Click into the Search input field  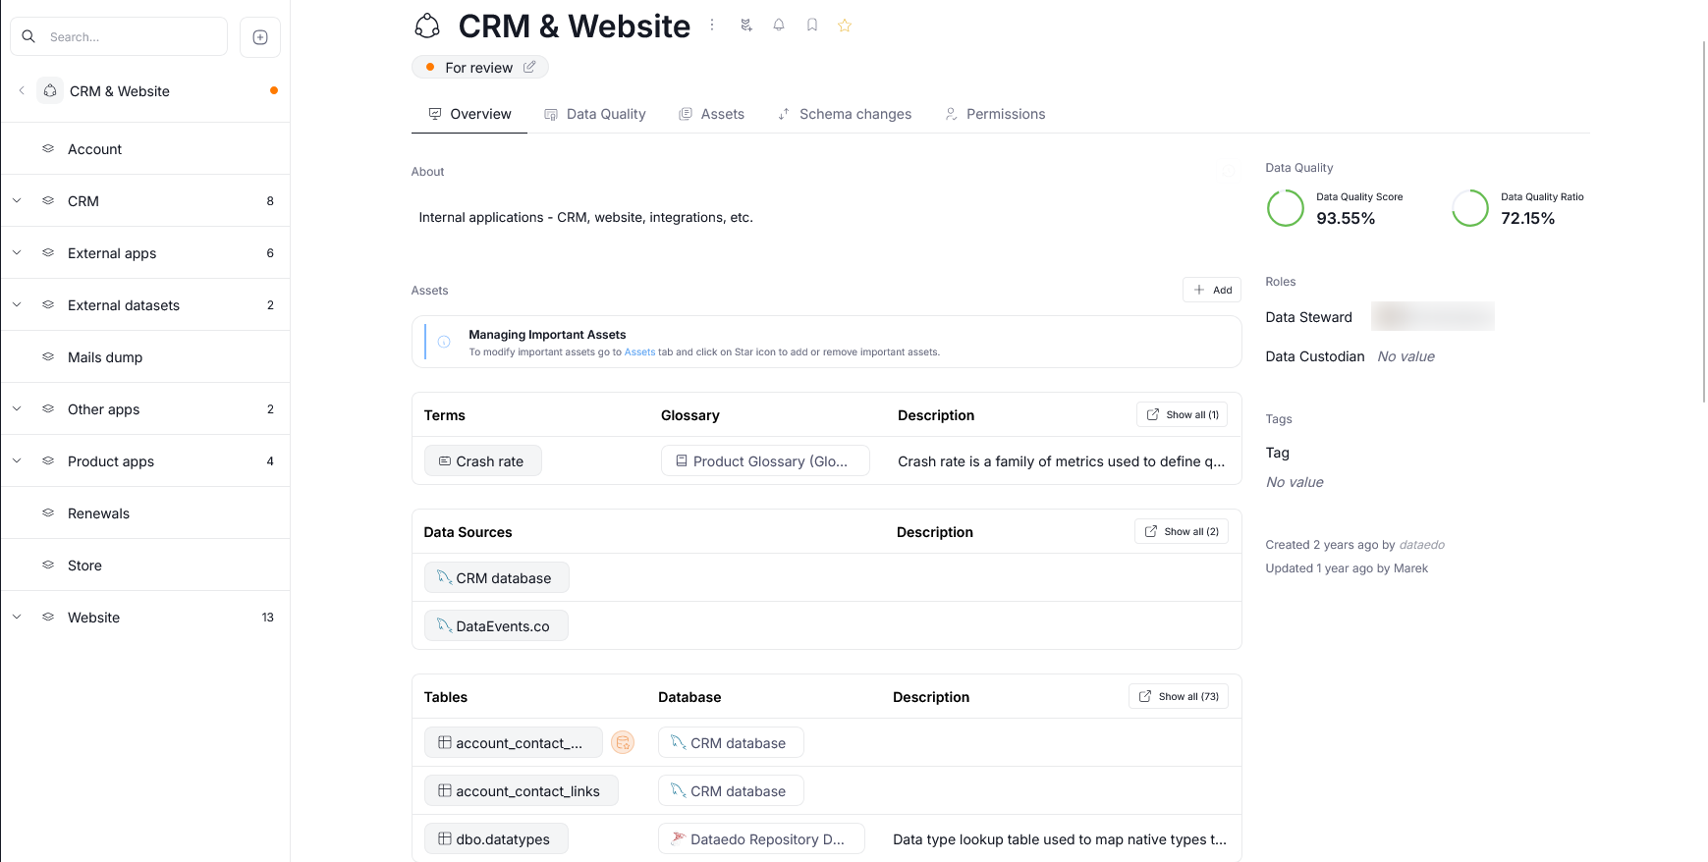point(133,37)
